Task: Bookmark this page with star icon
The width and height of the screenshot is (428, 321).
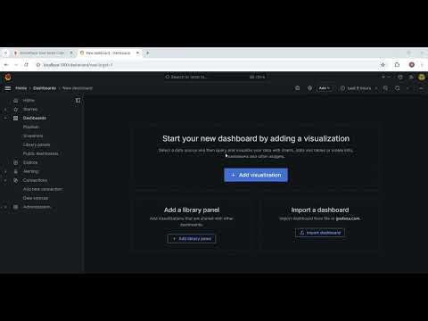Action: (x=383, y=65)
